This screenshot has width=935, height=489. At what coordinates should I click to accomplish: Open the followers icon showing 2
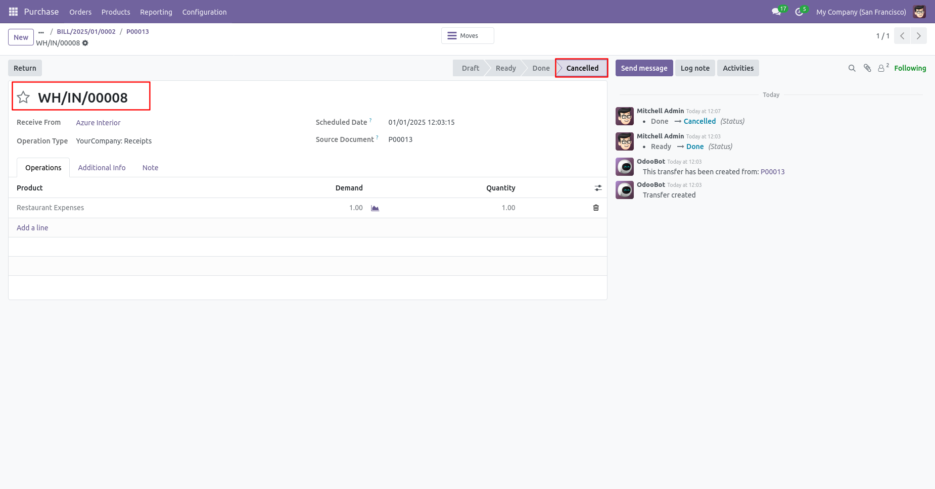[x=883, y=68]
